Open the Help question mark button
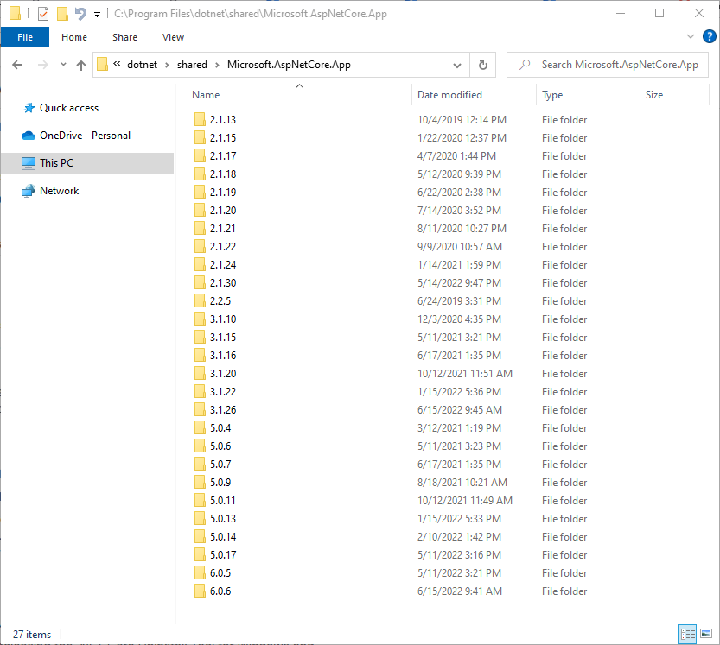720x645 pixels. coord(709,36)
